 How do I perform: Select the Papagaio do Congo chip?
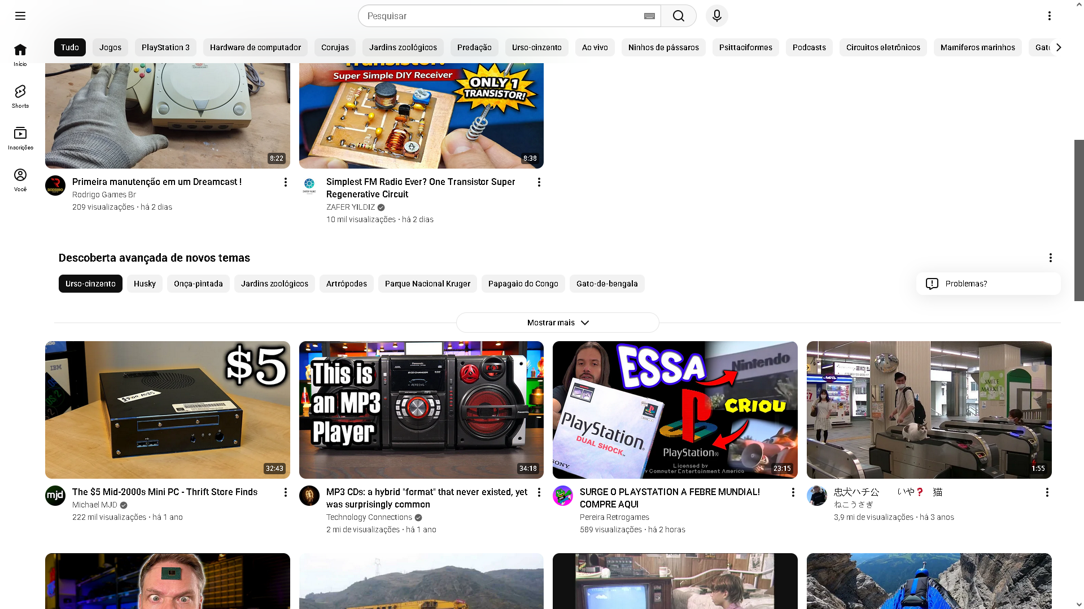[523, 284]
